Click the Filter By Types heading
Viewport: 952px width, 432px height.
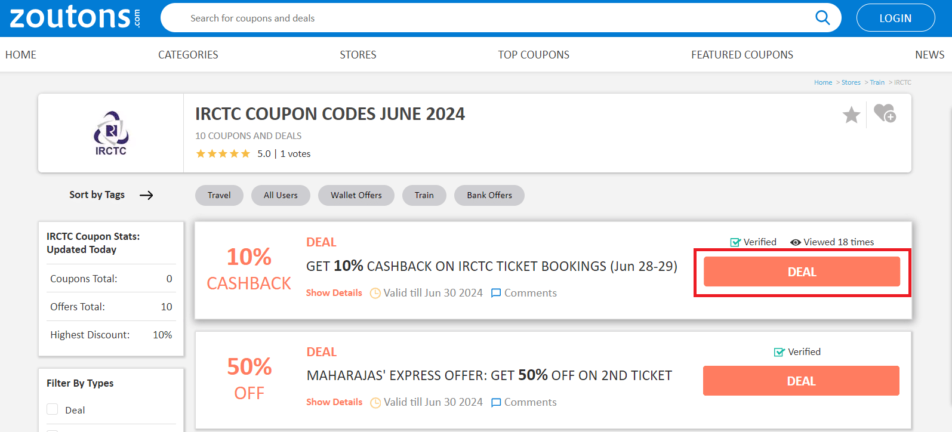click(80, 383)
